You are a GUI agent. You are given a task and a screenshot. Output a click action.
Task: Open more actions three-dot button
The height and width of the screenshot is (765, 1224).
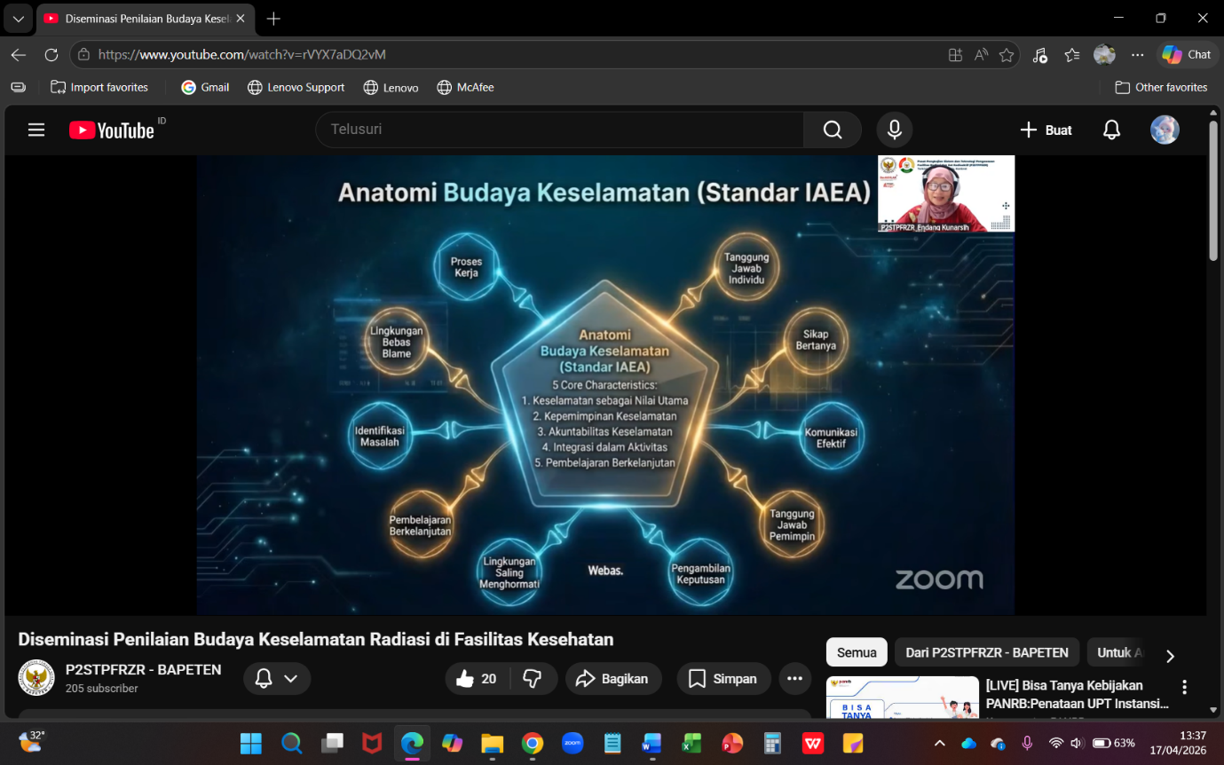click(x=794, y=679)
